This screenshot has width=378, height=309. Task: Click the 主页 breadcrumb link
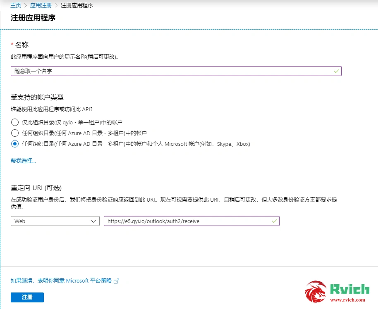click(x=16, y=5)
